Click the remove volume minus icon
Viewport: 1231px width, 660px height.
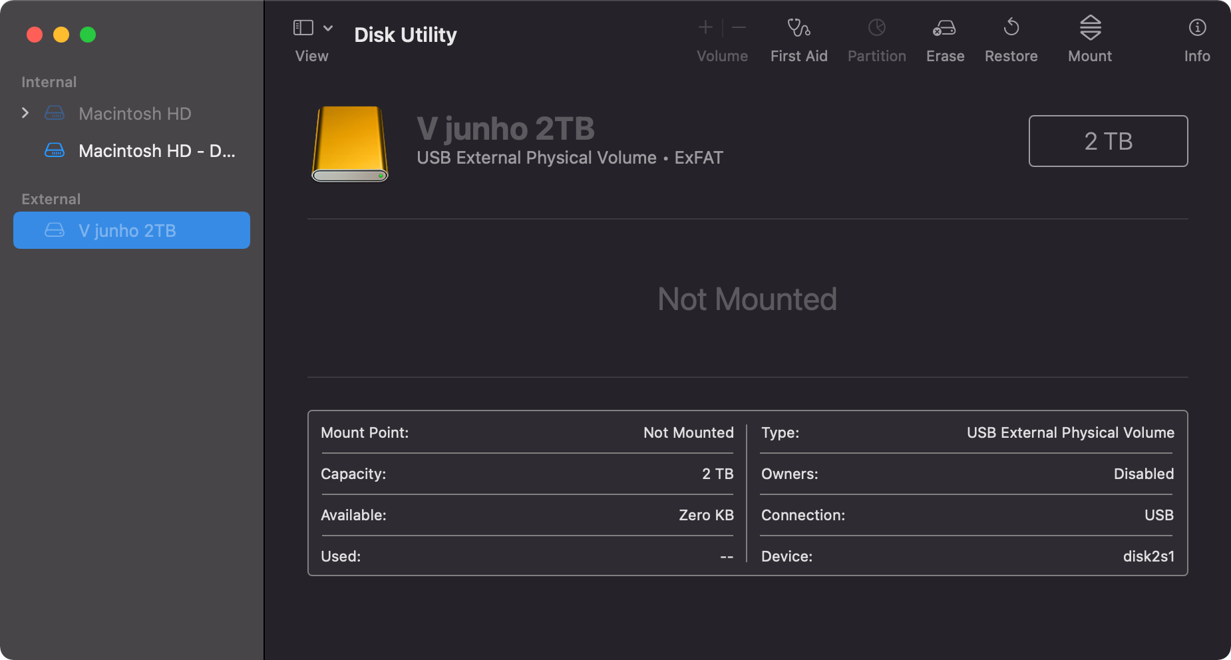[739, 27]
